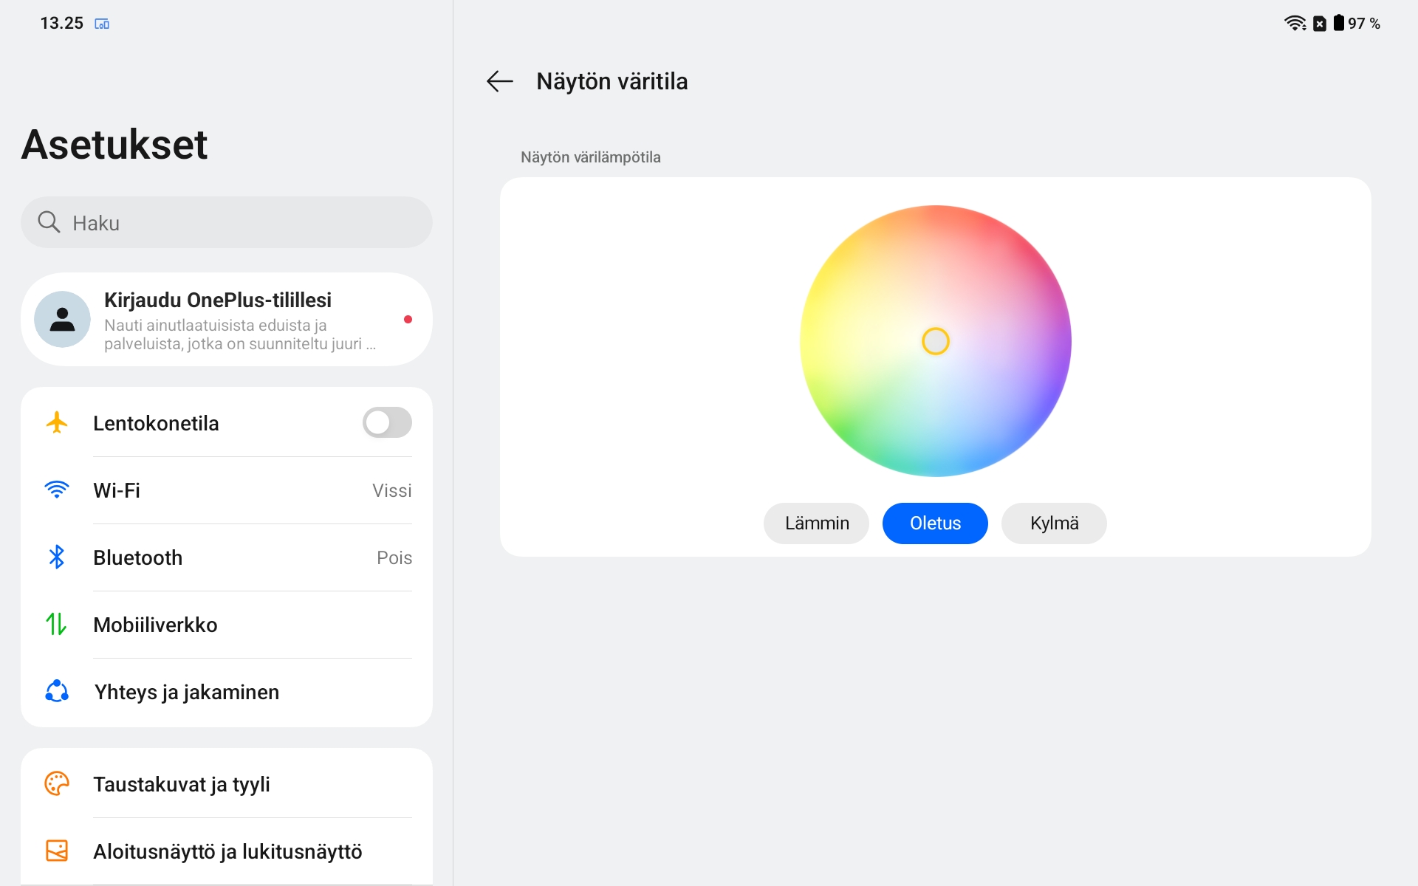Tap the SIM error status icon
This screenshot has width=1418, height=886.
click(x=1320, y=24)
